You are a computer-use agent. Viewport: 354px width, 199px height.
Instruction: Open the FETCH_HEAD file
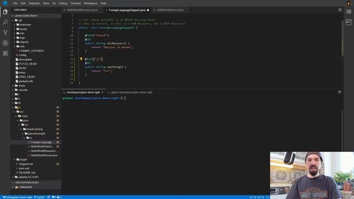point(28,64)
